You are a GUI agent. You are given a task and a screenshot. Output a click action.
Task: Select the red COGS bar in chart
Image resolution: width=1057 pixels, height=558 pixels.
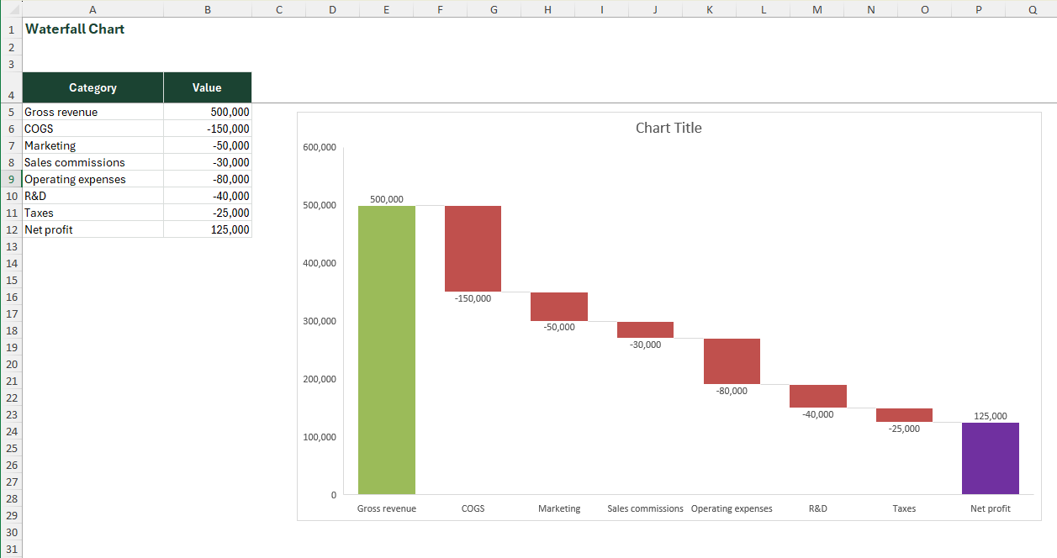473,249
